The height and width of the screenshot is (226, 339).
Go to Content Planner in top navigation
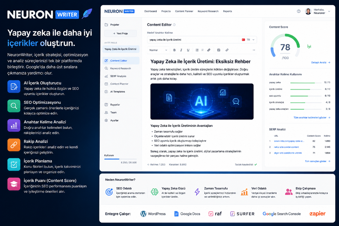(184, 11)
